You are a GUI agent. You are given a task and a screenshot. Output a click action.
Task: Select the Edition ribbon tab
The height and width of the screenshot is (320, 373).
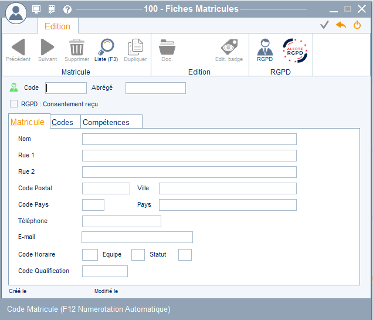point(57,26)
